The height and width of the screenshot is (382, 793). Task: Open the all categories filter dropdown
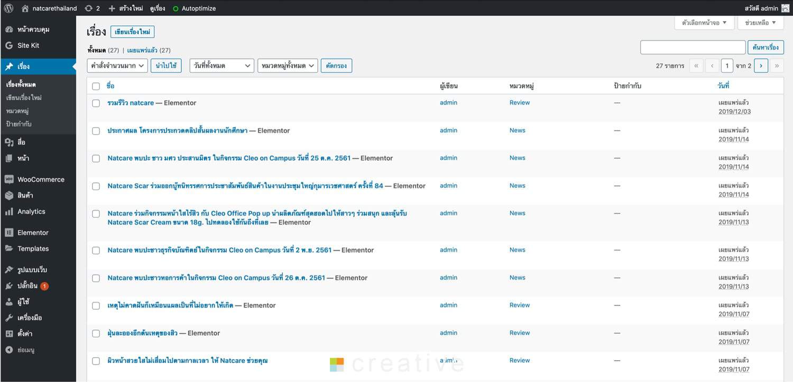point(287,65)
